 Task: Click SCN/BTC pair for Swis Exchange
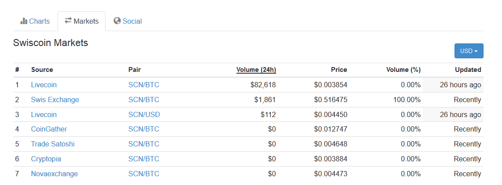click(x=144, y=100)
